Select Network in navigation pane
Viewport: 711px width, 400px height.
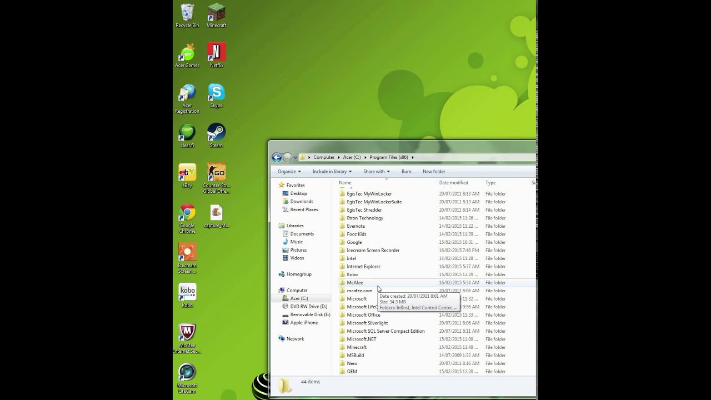click(x=295, y=339)
